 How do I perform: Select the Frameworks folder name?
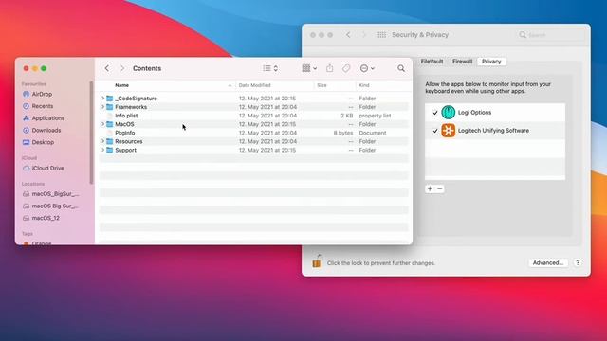pyautogui.click(x=131, y=107)
